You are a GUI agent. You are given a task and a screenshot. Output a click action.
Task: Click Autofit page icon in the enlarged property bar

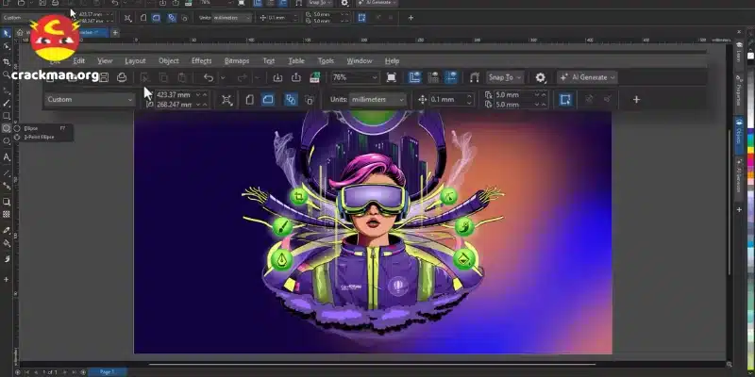(226, 100)
